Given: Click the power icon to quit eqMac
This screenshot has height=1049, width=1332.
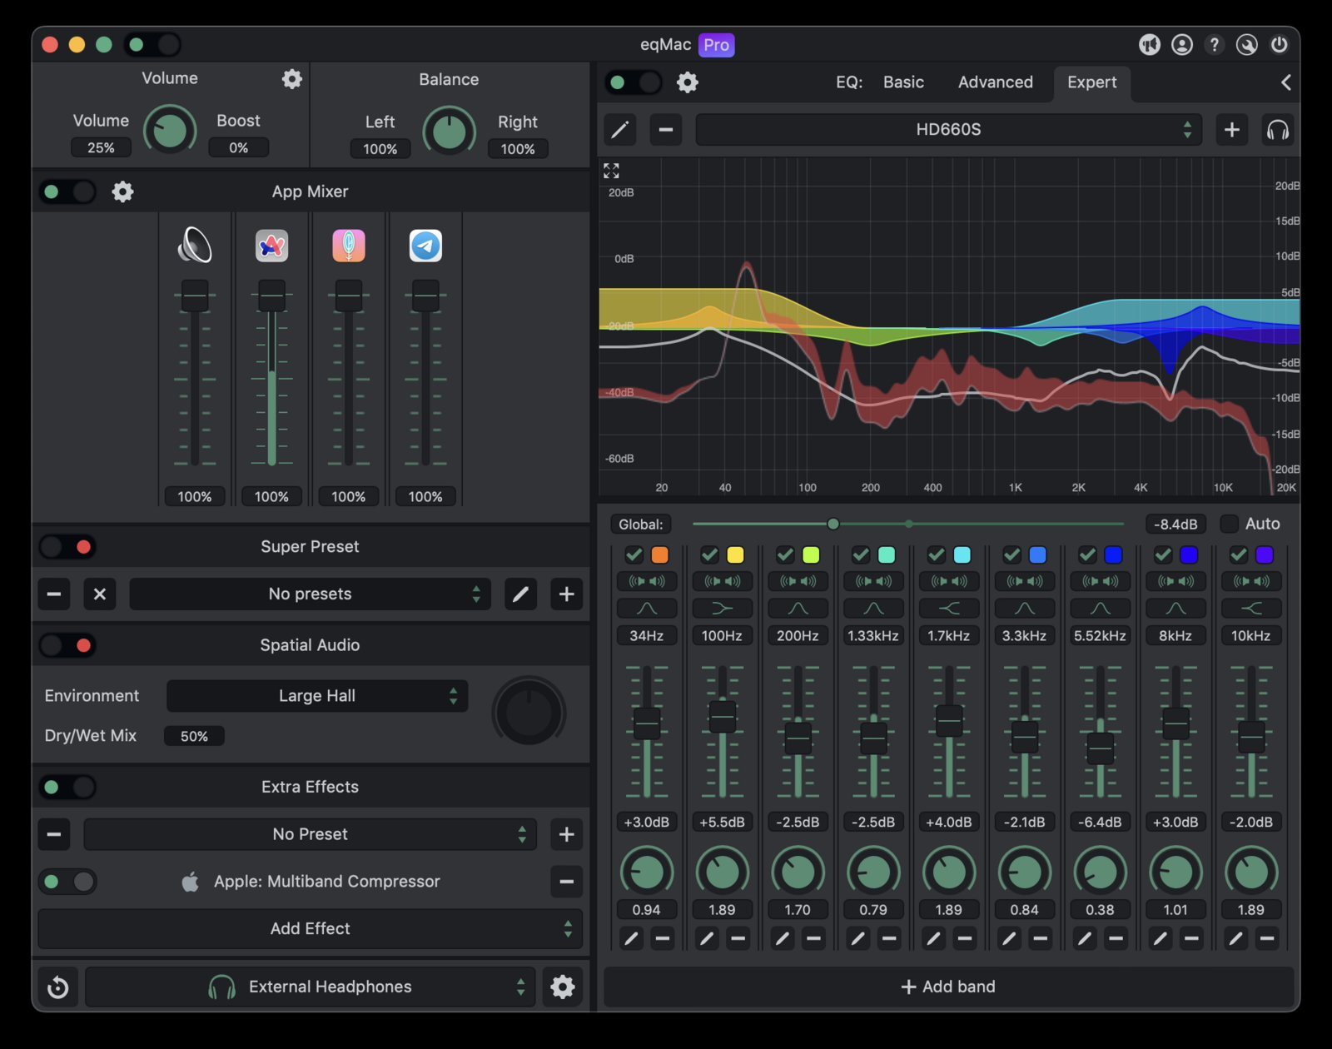Looking at the screenshot, I should 1280,46.
